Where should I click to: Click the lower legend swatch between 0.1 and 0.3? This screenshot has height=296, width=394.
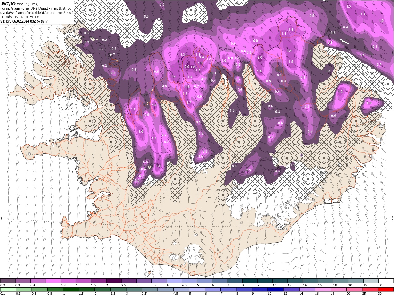(8, 290)
